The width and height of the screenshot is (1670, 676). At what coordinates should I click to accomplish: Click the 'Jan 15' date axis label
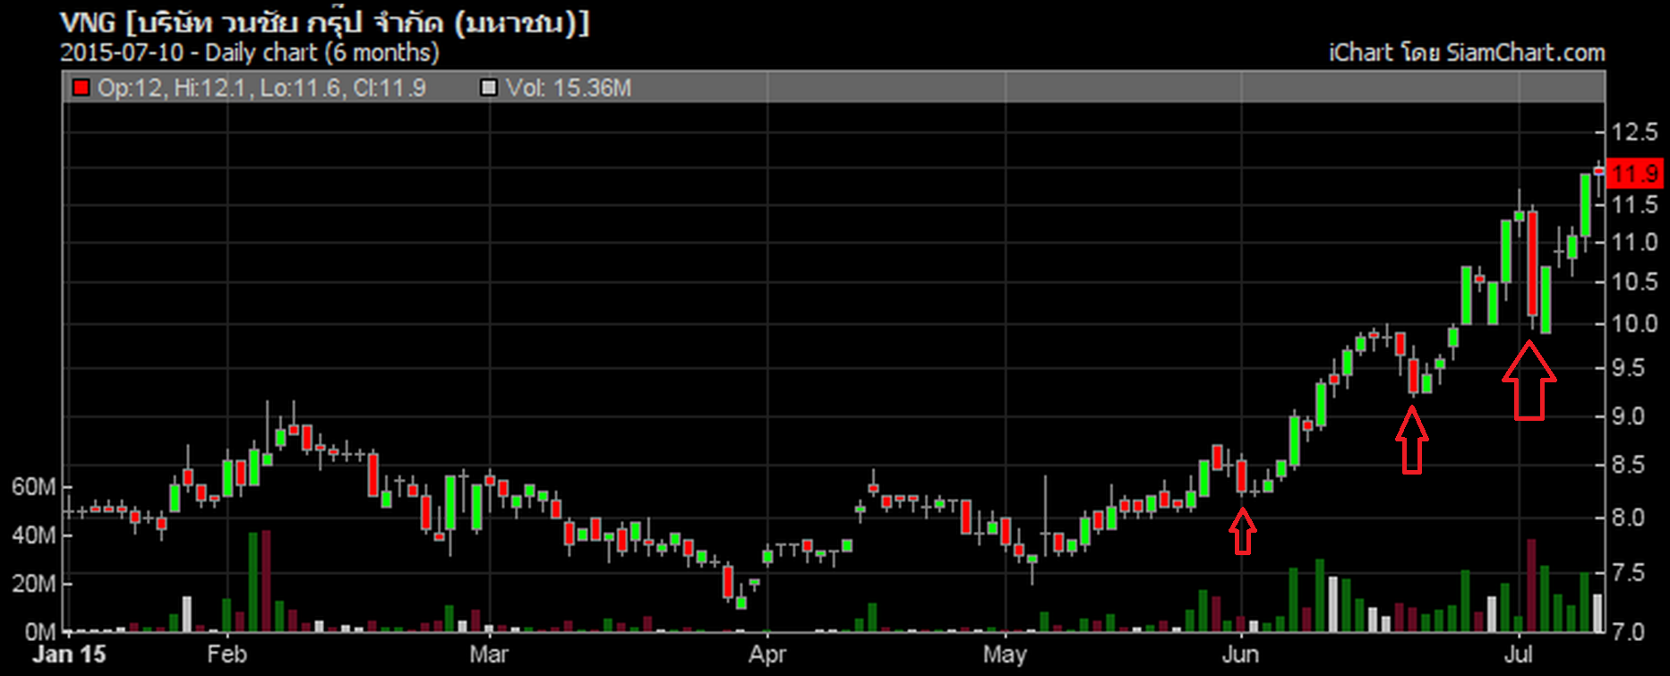[69, 655]
